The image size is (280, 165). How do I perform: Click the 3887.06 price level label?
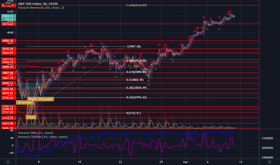(x=8, y=73)
